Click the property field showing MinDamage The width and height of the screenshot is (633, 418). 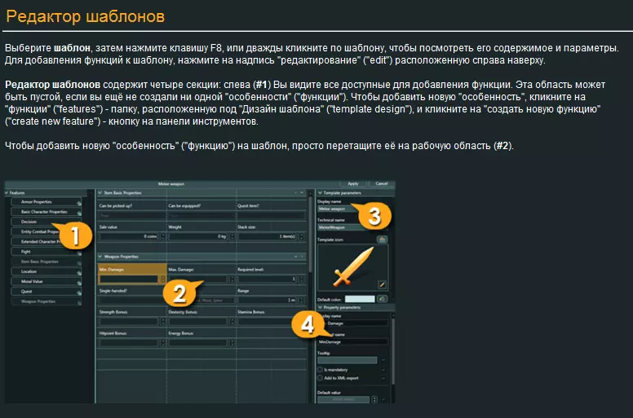pyautogui.click(x=353, y=342)
